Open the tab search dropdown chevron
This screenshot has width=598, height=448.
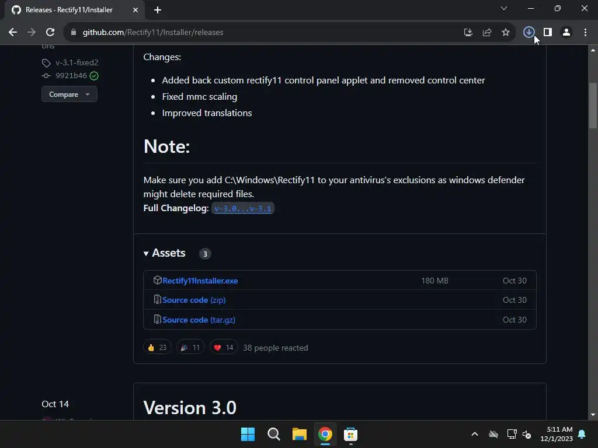(x=504, y=8)
